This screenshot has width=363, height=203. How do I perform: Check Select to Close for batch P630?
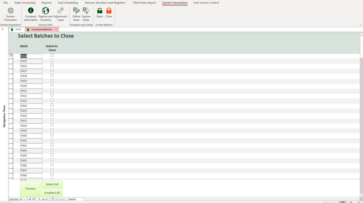(52, 85)
